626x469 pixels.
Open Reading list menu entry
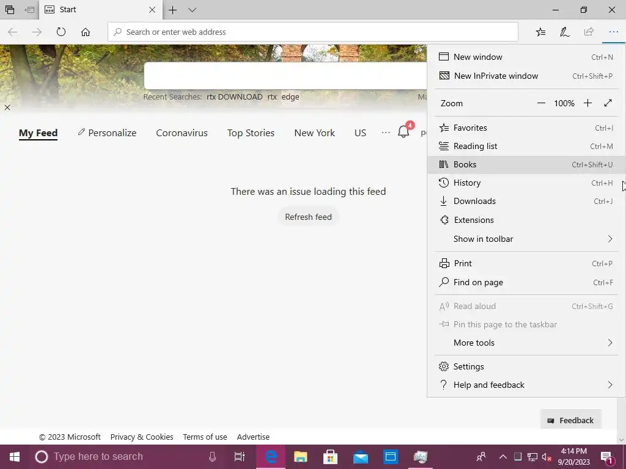526,147
